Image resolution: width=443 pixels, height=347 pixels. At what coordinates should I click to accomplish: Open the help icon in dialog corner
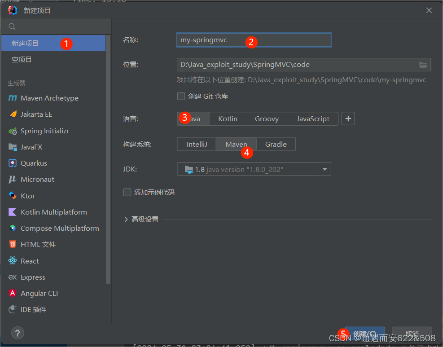pyautogui.click(x=17, y=333)
